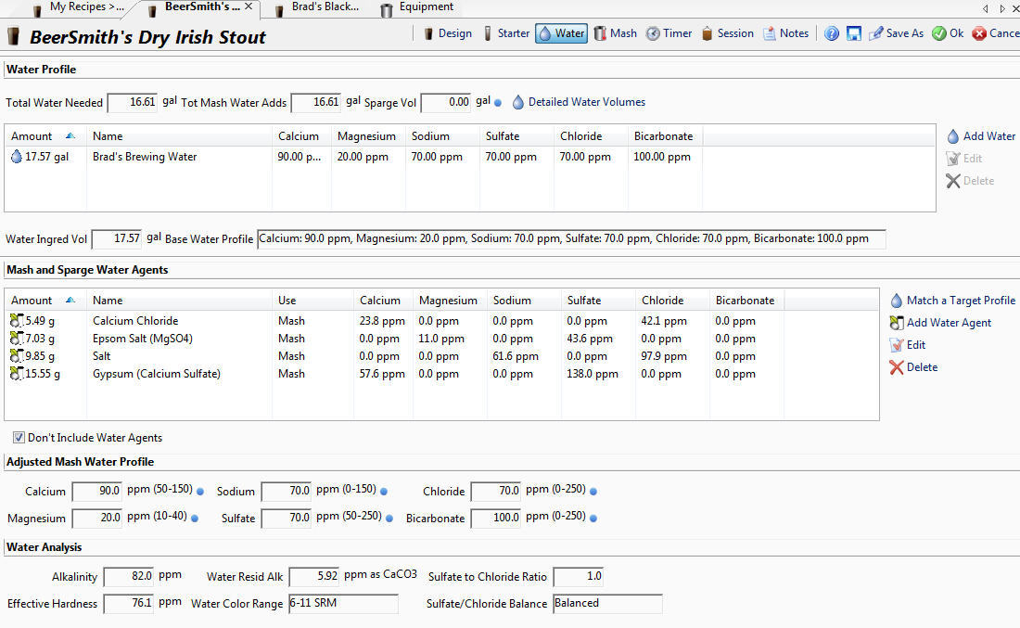Click Match a Target Profile
The image size is (1020, 628).
pyautogui.click(x=952, y=301)
